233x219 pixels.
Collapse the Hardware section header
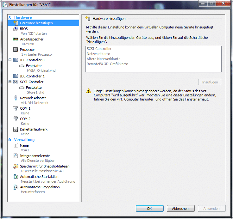(x=10, y=17)
